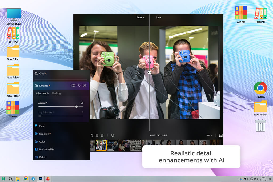Open volume control in tray
The width and height of the screenshot is (273, 182).
click(x=248, y=179)
